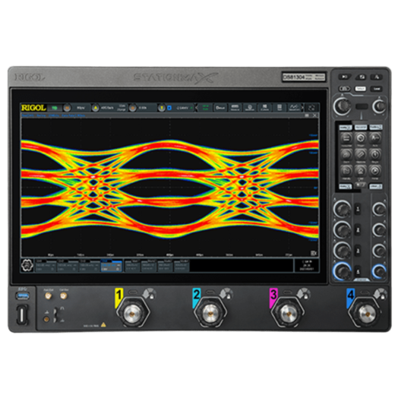The height and width of the screenshot is (395, 395).
Task: Tap the toolbar icon right of Measure
Action: pyautogui.click(x=250, y=108)
